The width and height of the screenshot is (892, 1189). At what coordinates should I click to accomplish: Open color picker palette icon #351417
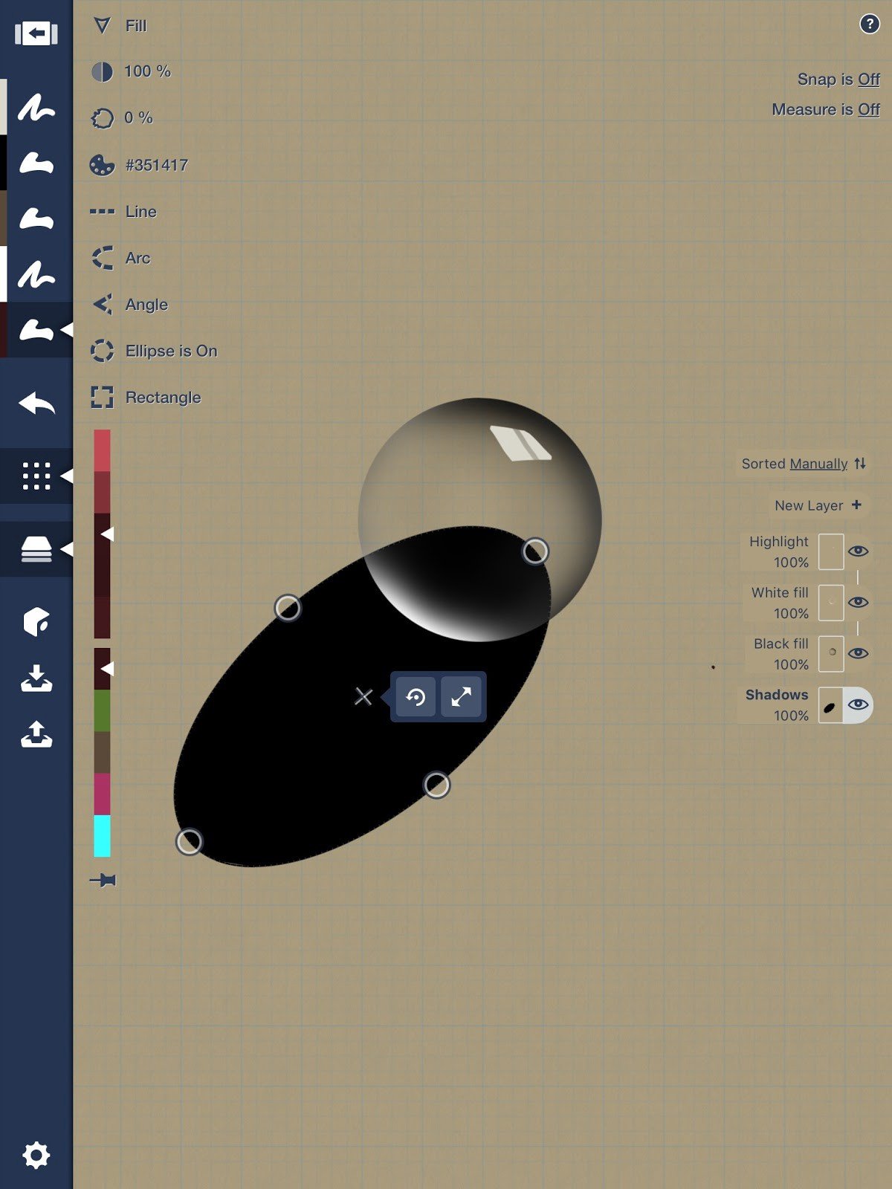[x=102, y=164]
